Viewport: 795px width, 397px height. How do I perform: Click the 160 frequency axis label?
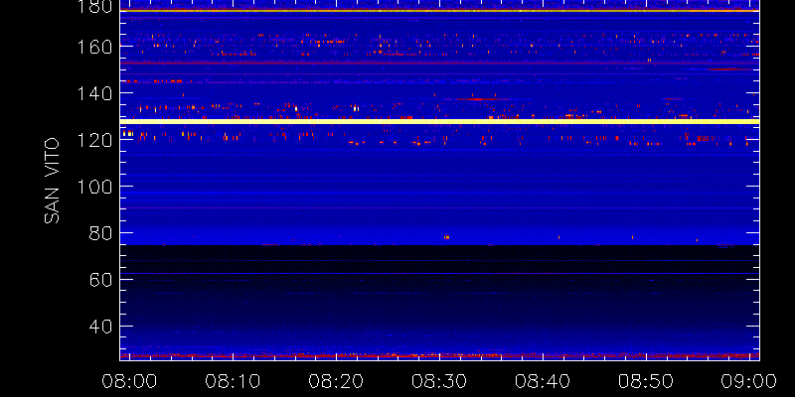click(x=94, y=47)
